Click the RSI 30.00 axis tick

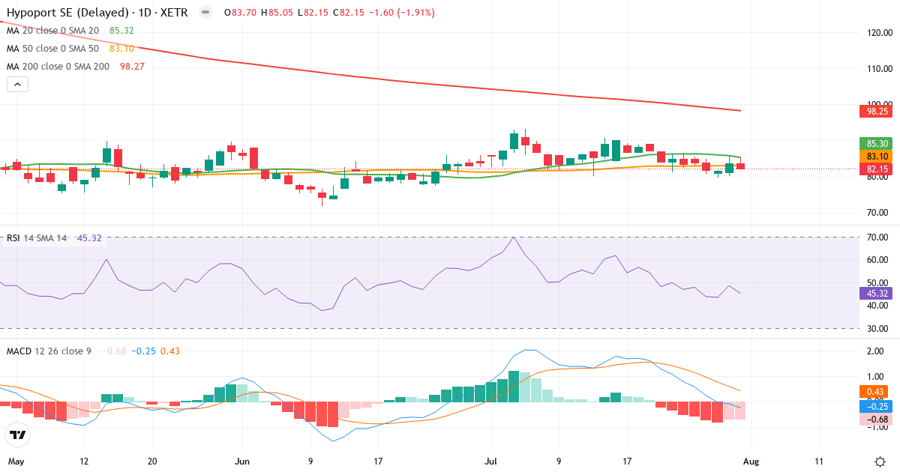coord(878,328)
